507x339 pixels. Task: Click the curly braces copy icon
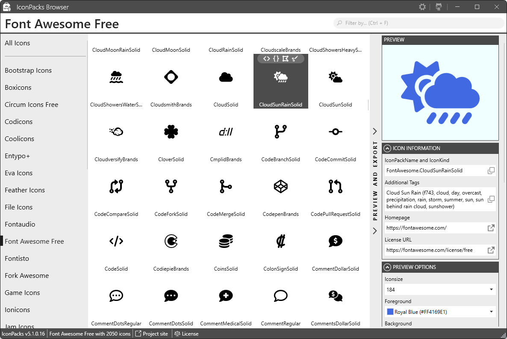point(276,59)
